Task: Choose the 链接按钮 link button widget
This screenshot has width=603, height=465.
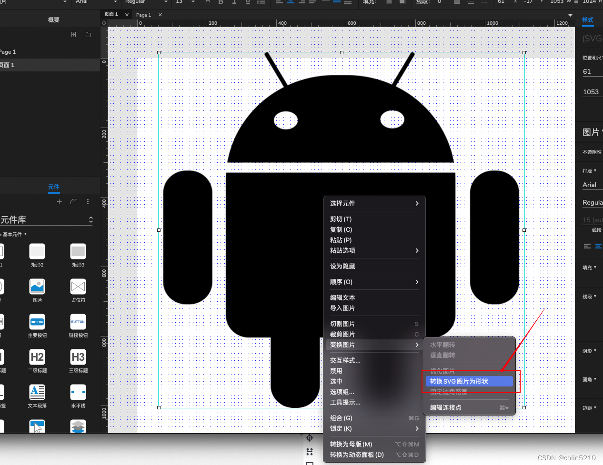Action: pyautogui.click(x=78, y=326)
